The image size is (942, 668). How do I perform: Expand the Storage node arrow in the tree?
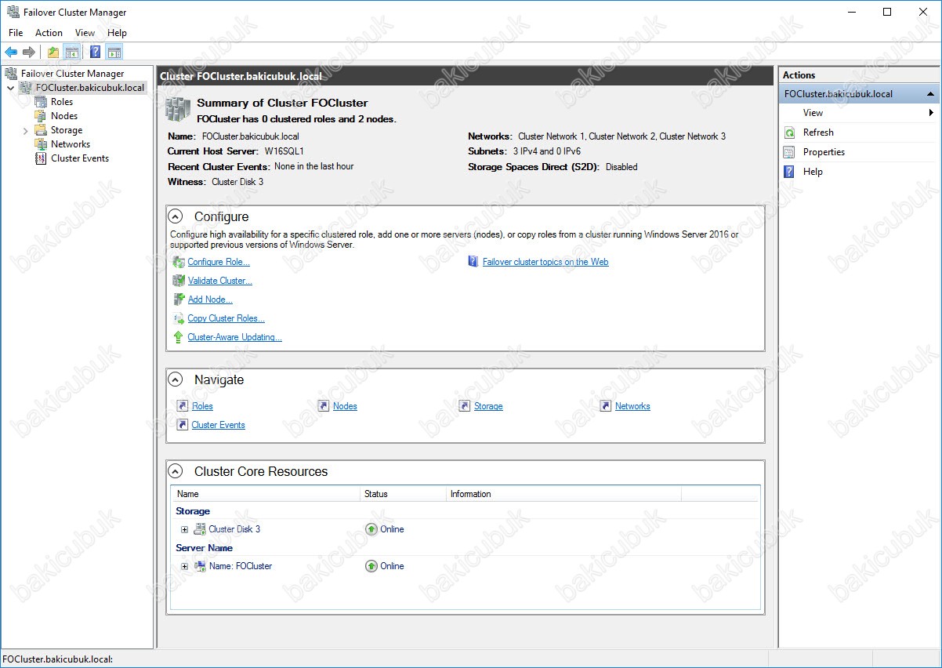[x=25, y=130]
